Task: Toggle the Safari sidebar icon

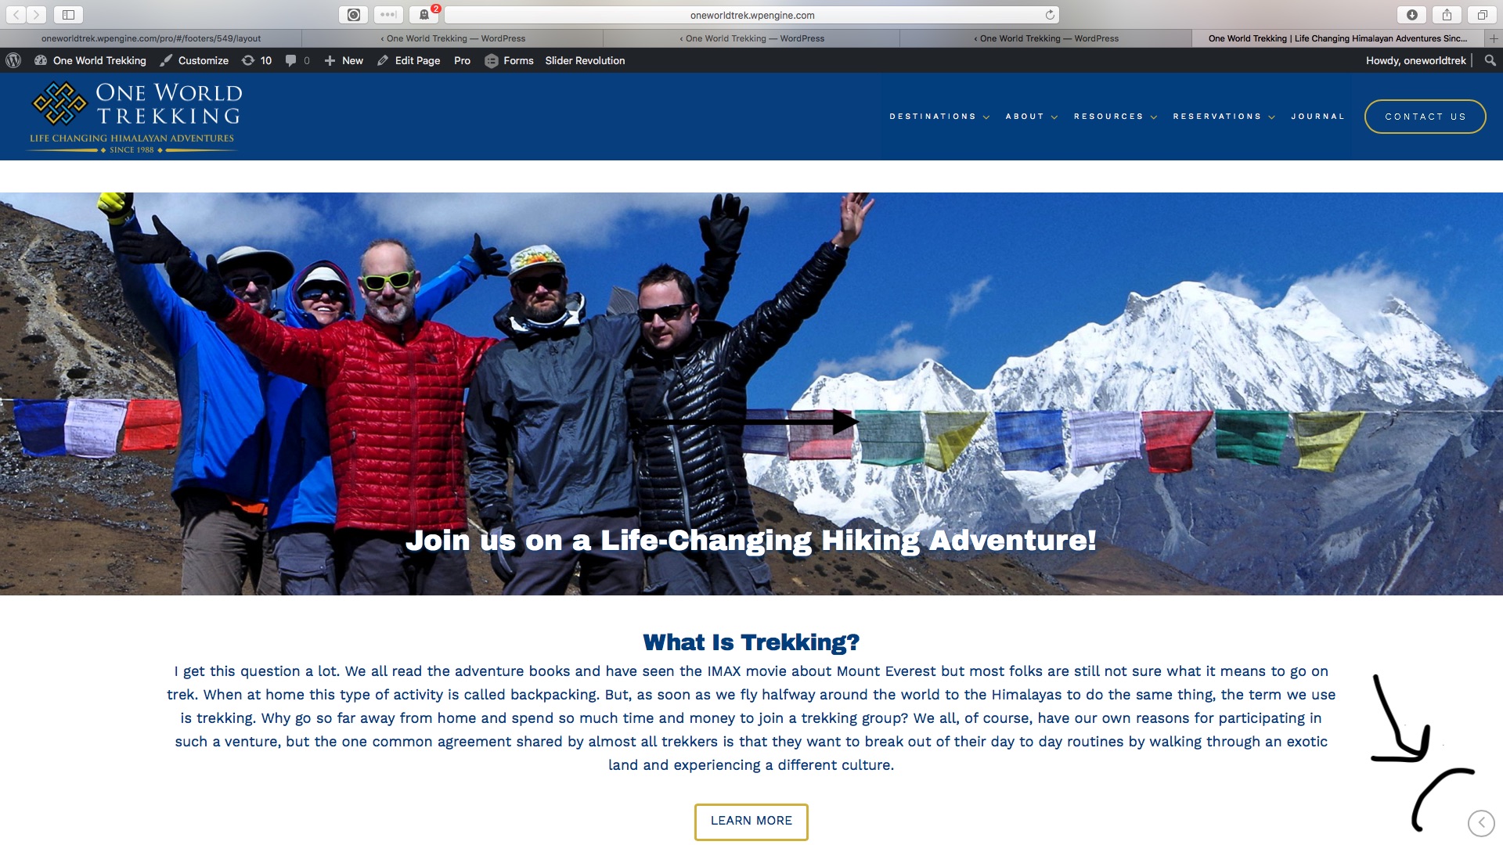Action: [x=68, y=15]
